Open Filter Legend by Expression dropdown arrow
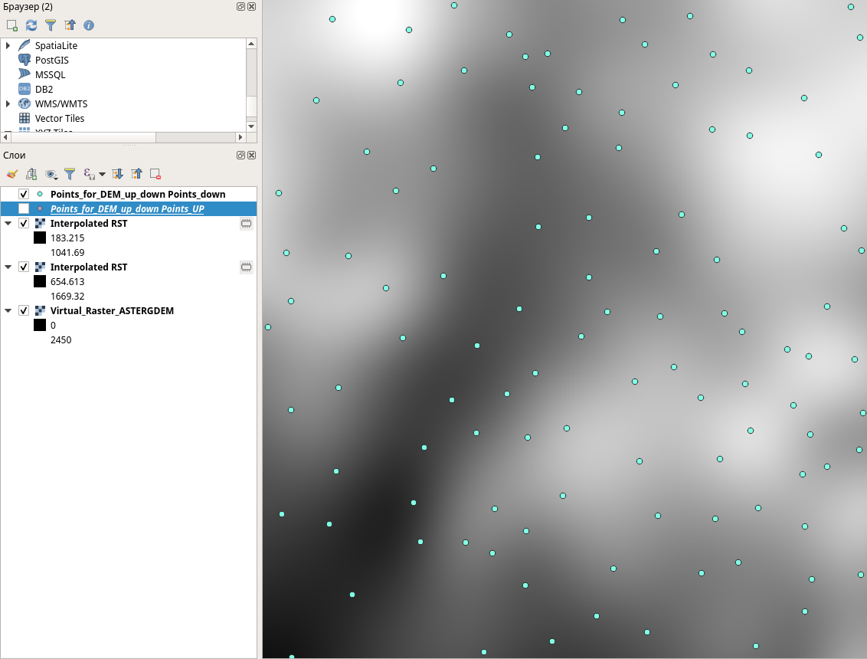 click(102, 175)
